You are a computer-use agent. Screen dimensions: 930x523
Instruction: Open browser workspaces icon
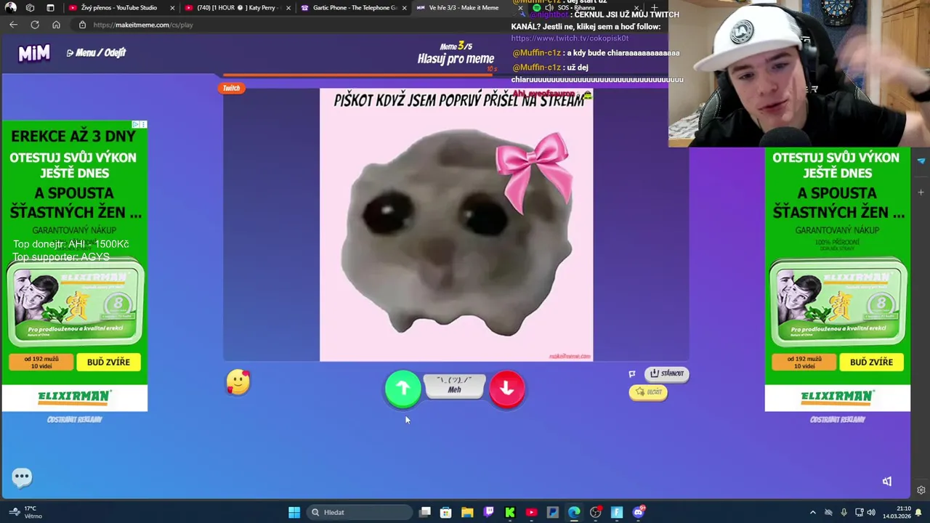(x=30, y=8)
